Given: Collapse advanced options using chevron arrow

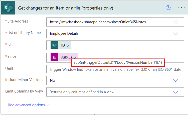Looking at the screenshot, I should click(49, 105).
